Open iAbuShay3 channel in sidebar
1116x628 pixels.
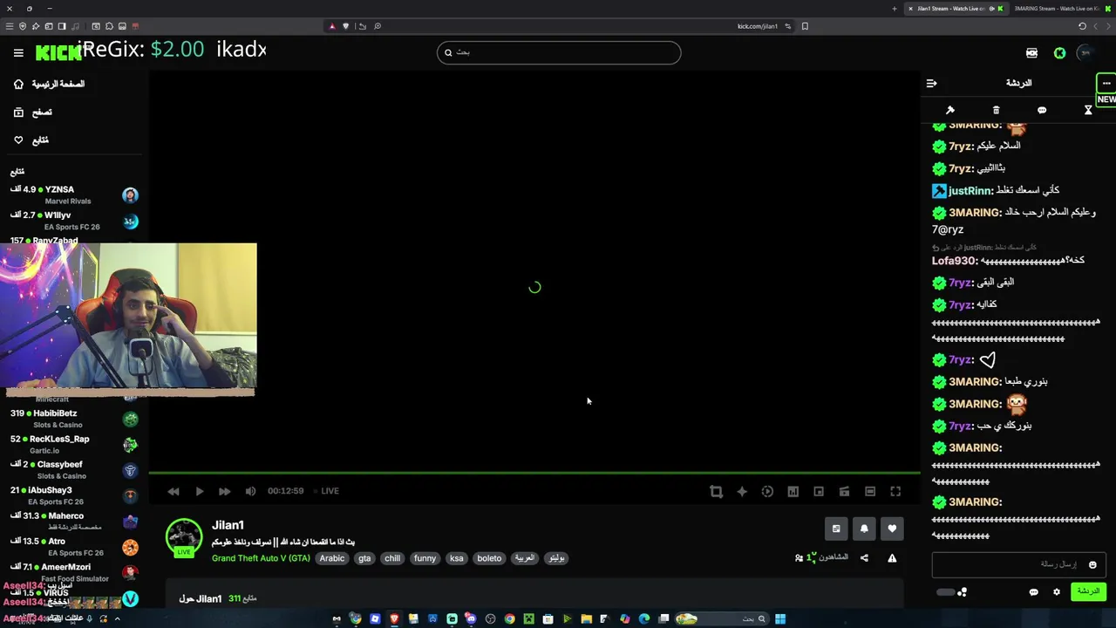(x=74, y=495)
